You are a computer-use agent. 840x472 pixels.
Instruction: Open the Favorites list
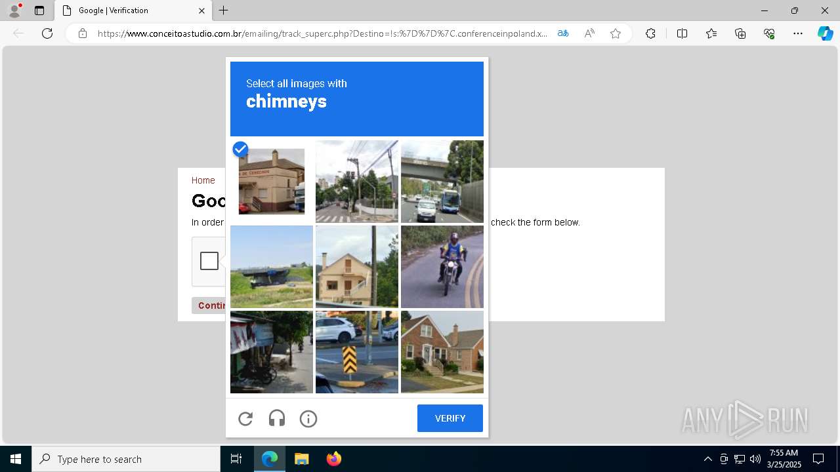point(711,33)
